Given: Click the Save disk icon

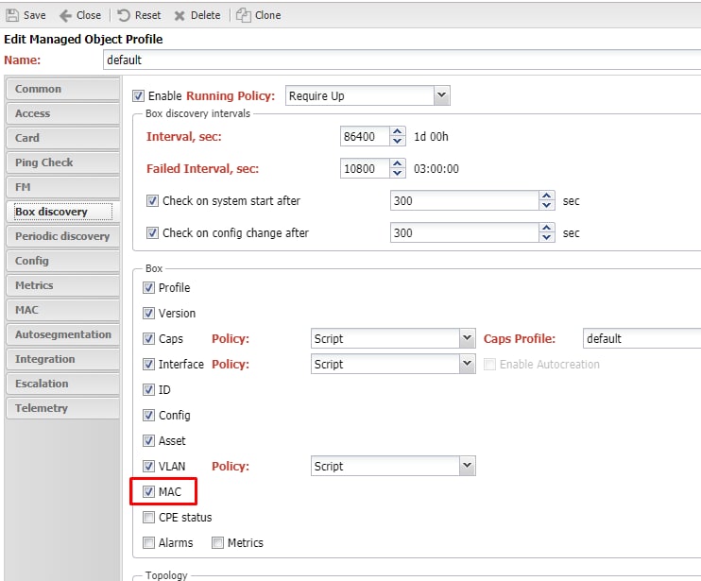Looking at the screenshot, I should [12, 15].
